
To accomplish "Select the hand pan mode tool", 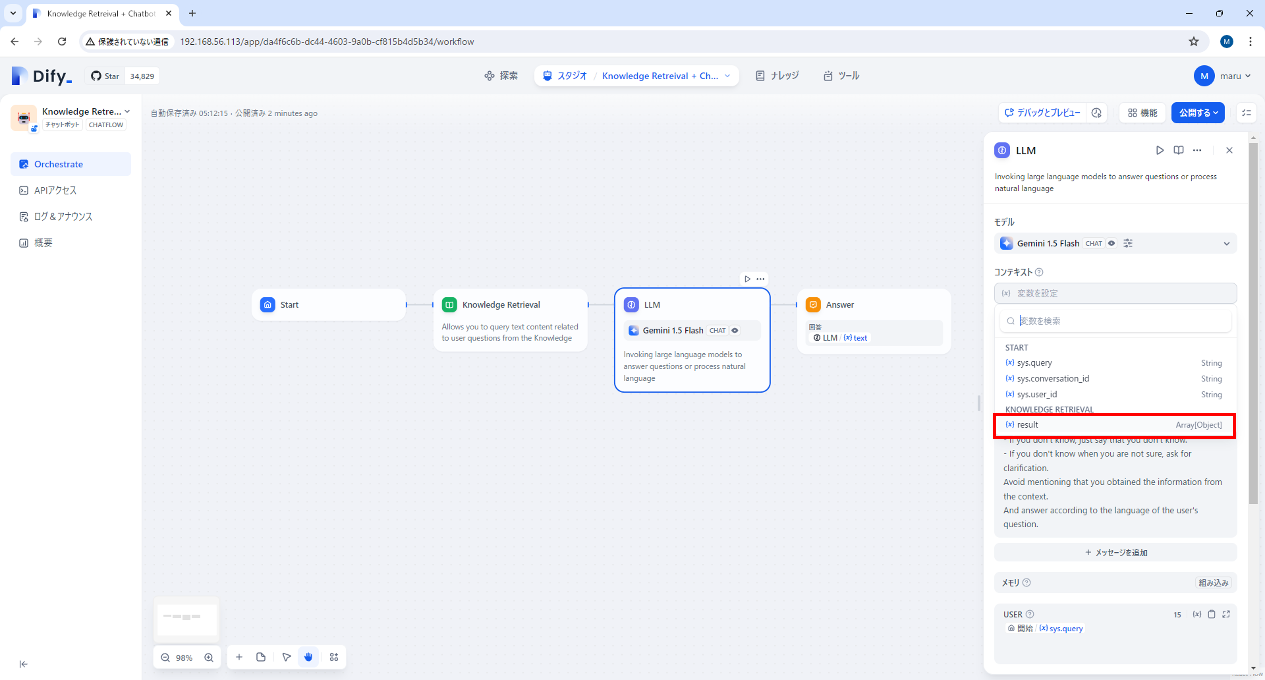I will pos(308,657).
